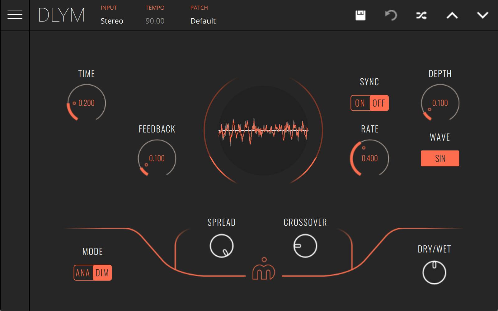Click the TEMPO value 90.00
Image resolution: width=498 pixels, height=311 pixels.
(154, 21)
